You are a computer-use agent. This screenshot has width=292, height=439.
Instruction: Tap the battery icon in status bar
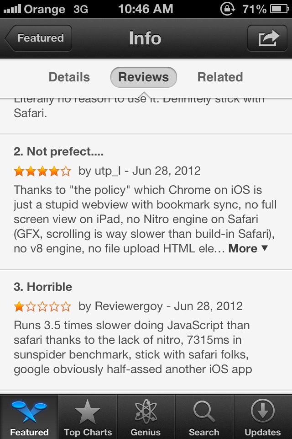pyautogui.click(x=279, y=9)
